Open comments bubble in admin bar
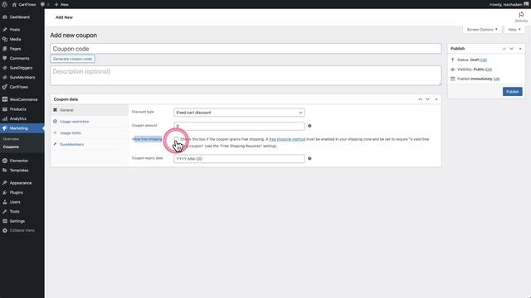This screenshot has height=298, width=531. coord(44,4)
